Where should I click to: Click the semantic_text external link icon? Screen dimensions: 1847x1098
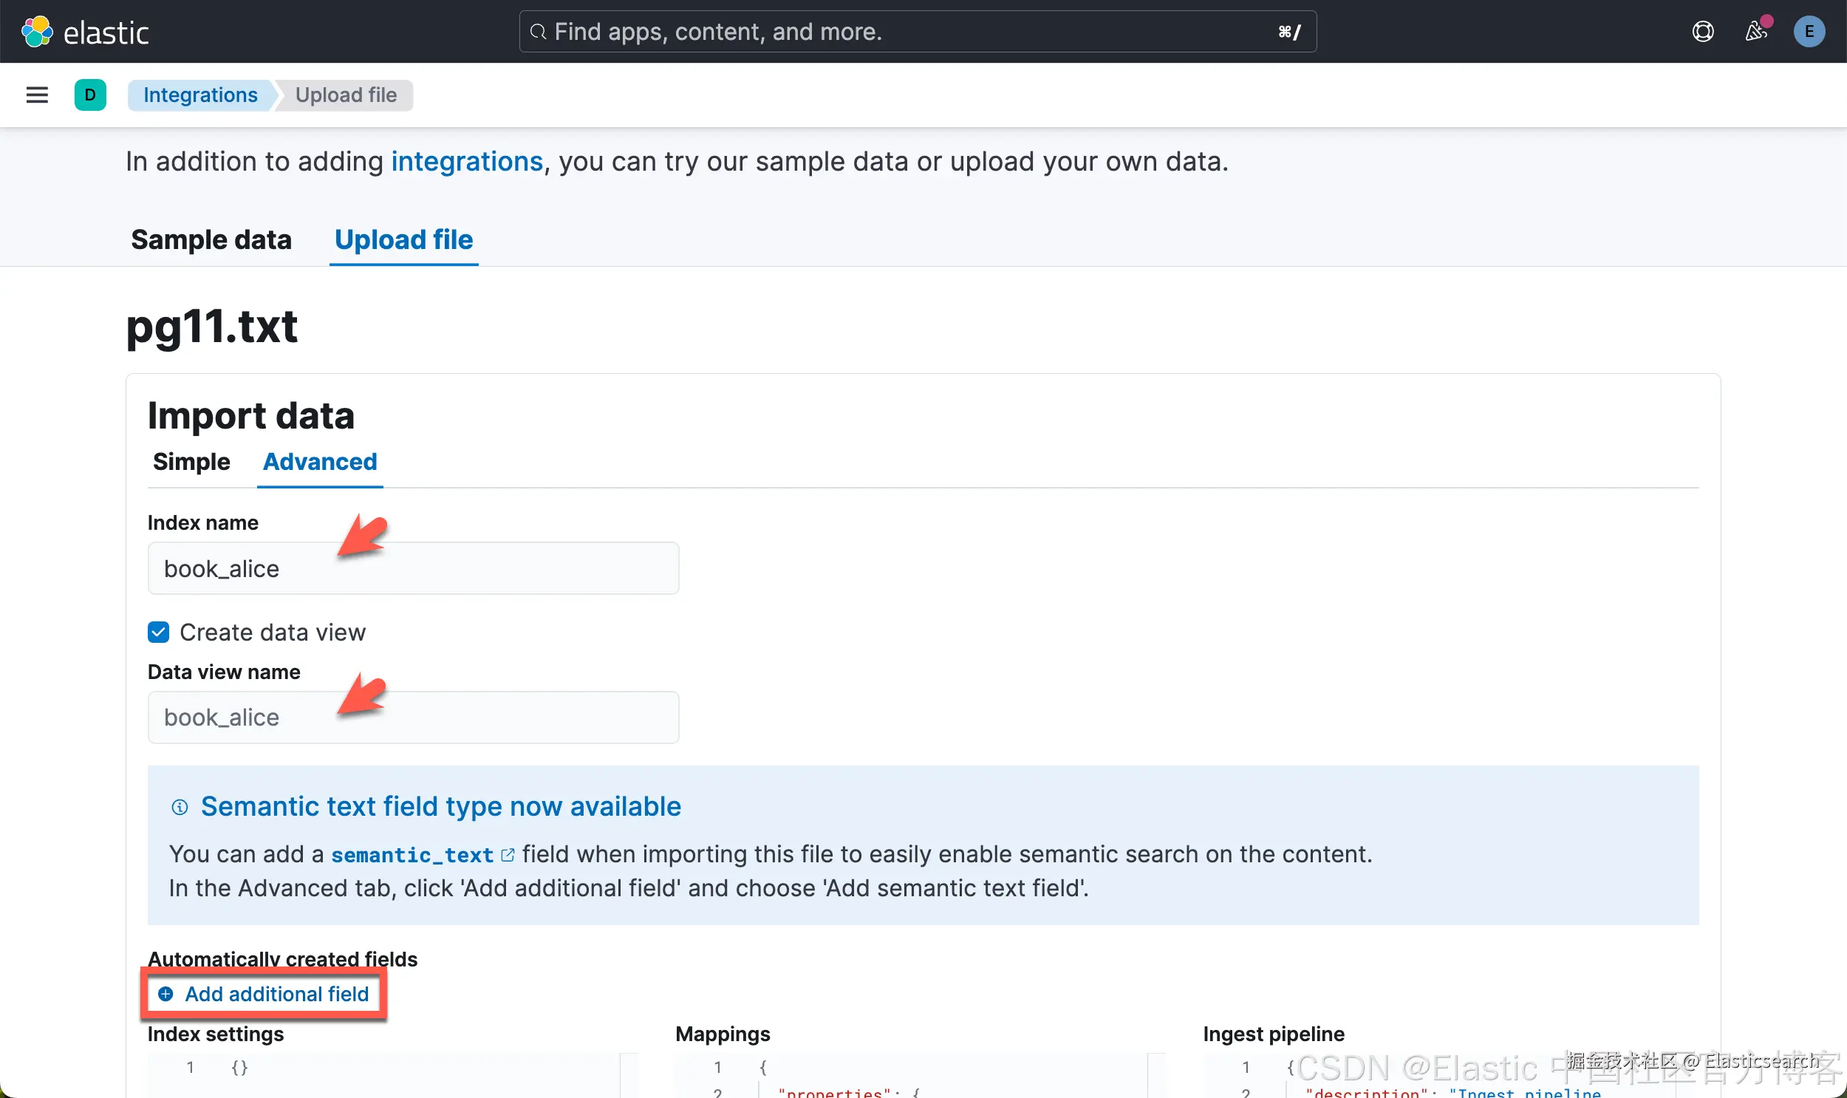coord(508,855)
